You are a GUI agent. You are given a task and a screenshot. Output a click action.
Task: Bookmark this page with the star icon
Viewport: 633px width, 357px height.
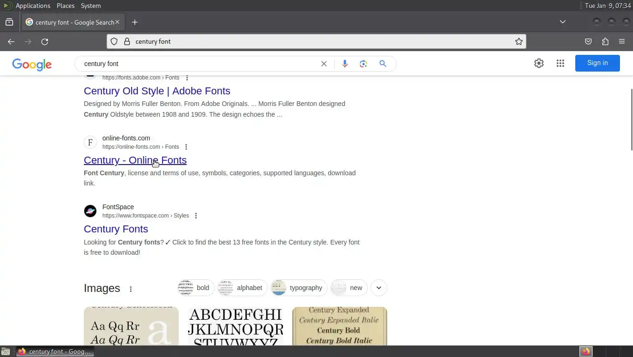click(x=519, y=41)
